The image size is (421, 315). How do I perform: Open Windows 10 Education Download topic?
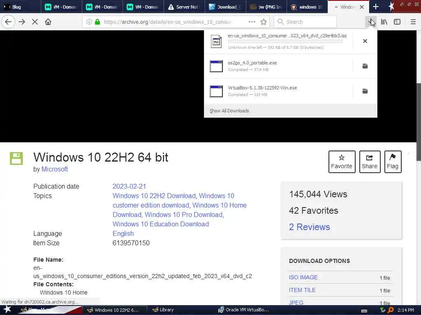coord(161,224)
